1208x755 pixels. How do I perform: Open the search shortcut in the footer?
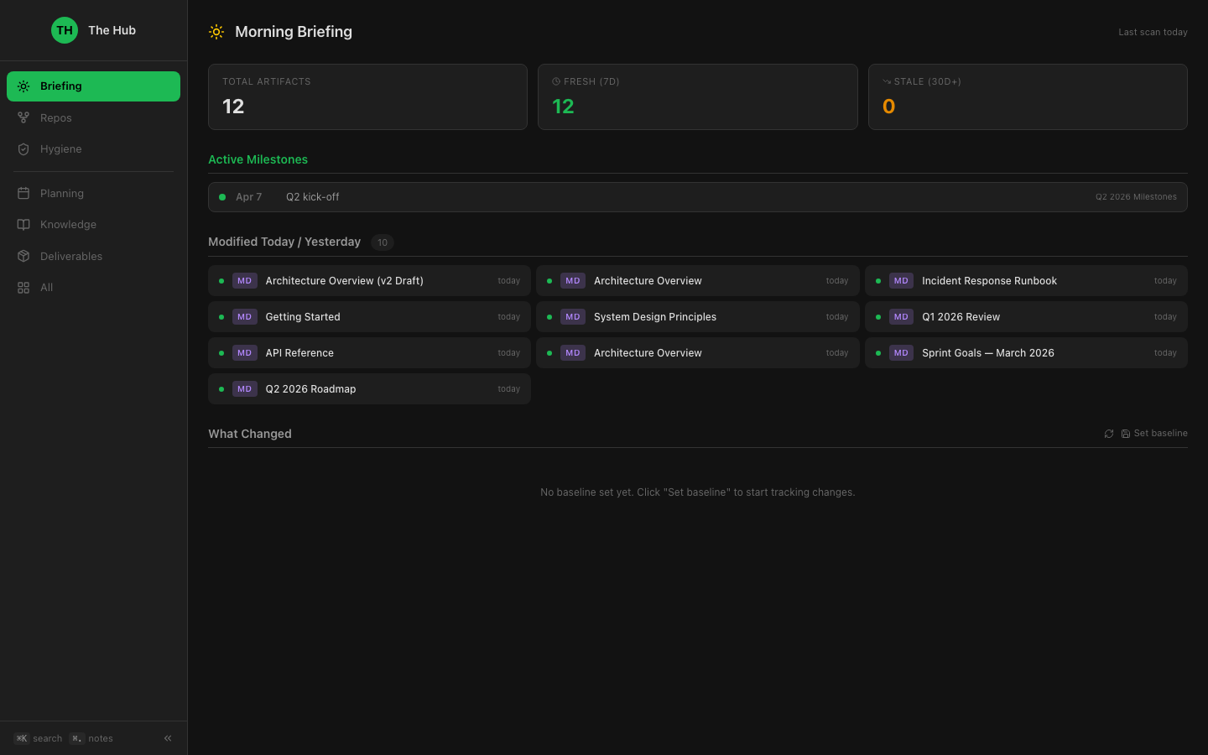(39, 738)
